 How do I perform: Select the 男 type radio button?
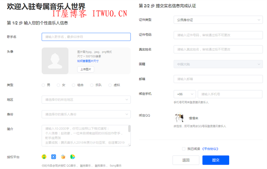(x=43, y=85)
